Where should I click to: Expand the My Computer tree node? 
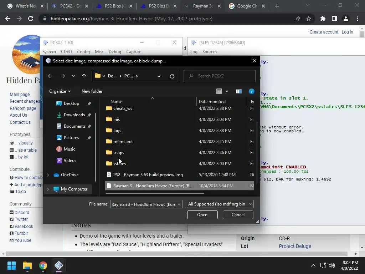click(48, 189)
